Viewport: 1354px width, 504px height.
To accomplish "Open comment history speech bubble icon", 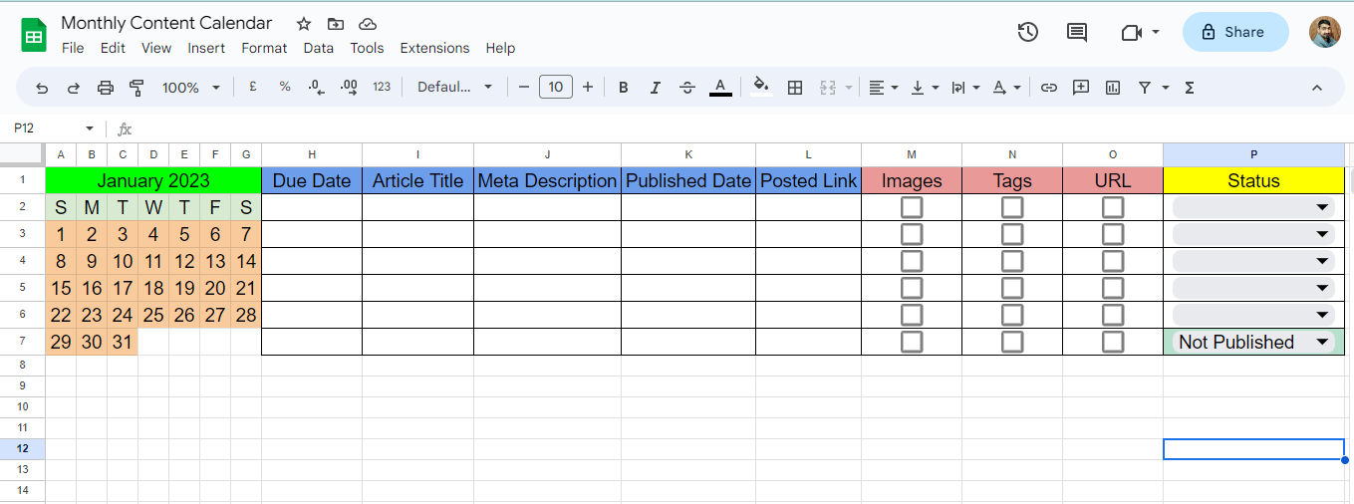I will [1077, 32].
